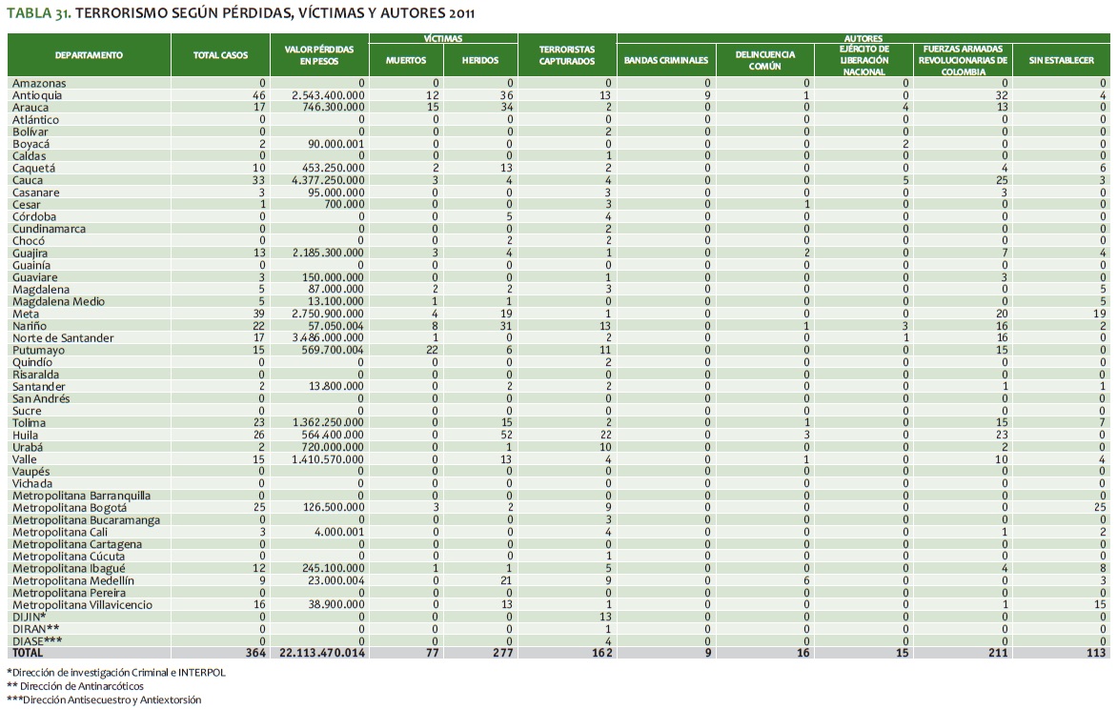Click the BANDAS CRIMINALES column header
Viewport: 1117px width, 710px height.
pyautogui.click(x=666, y=60)
